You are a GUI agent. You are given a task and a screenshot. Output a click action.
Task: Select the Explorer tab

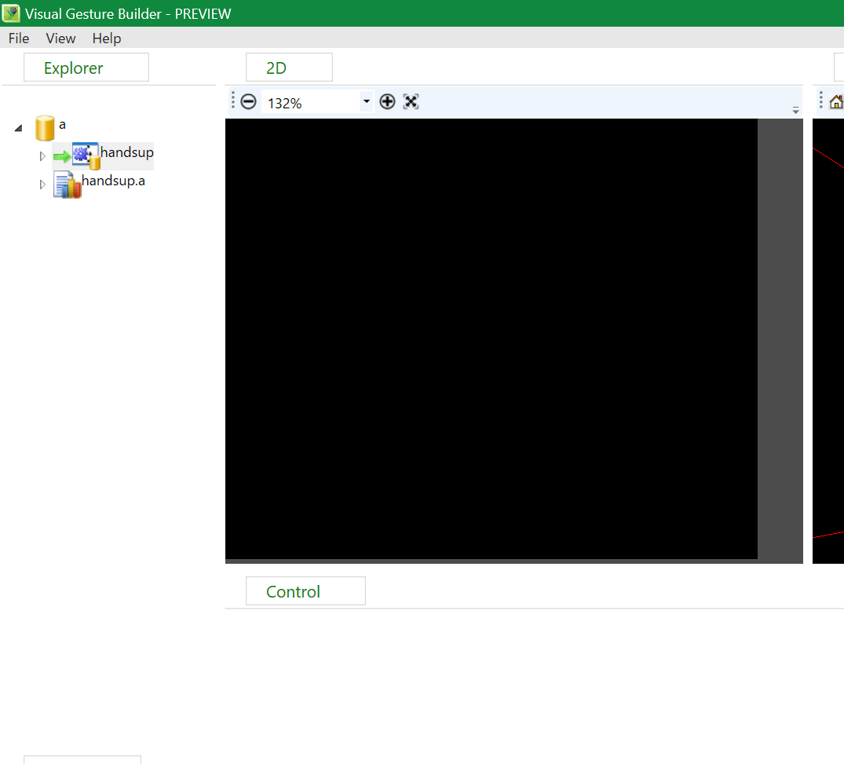point(86,68)
